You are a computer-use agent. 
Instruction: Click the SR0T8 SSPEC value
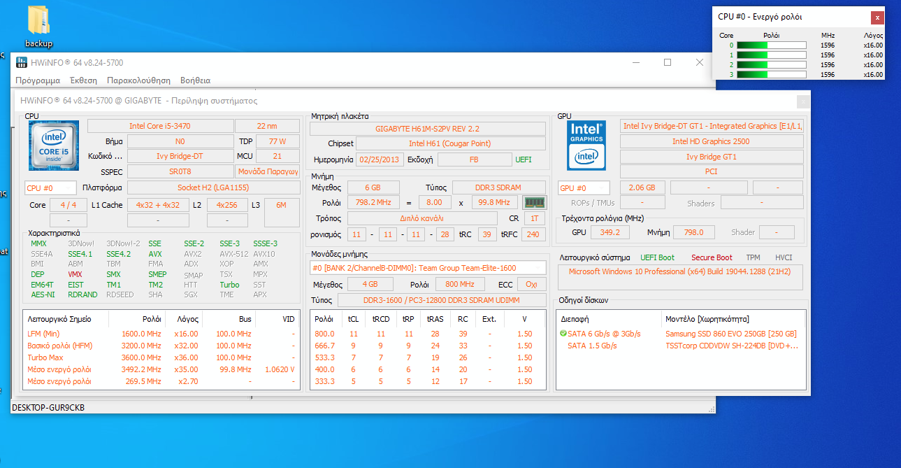pyautogui.click(x=180, y=171)
